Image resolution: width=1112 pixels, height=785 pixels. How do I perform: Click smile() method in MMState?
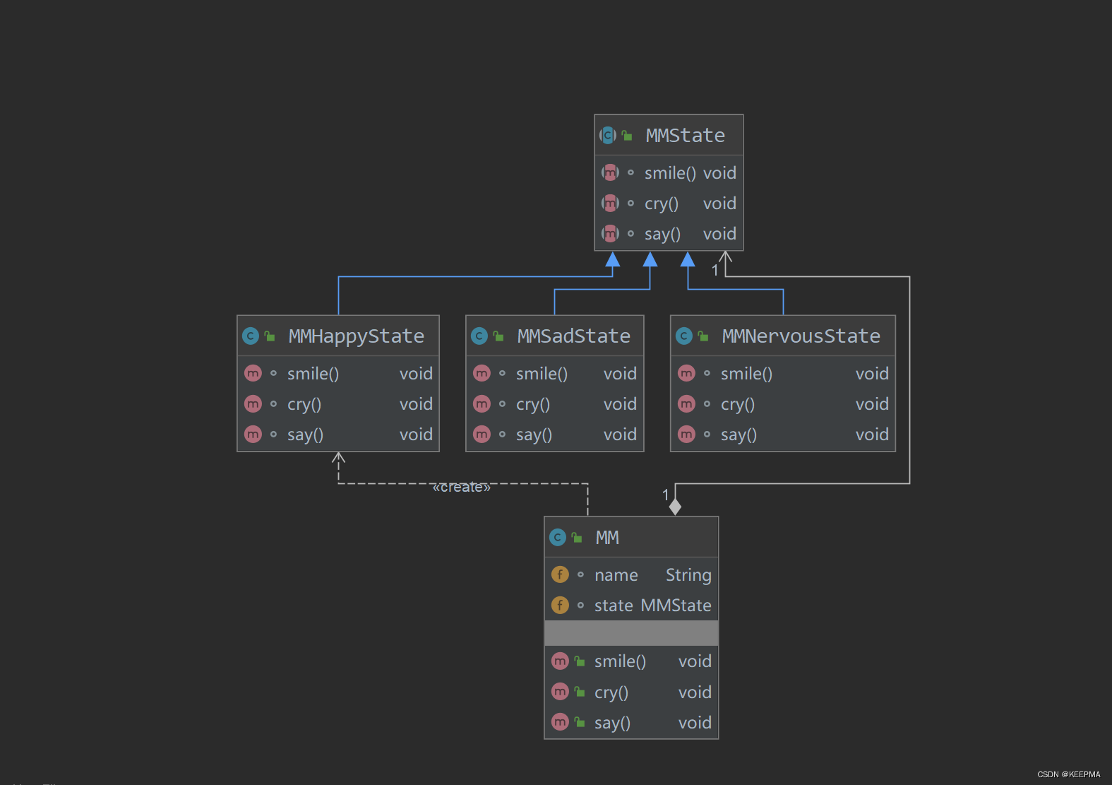click(x=669, y=173)
